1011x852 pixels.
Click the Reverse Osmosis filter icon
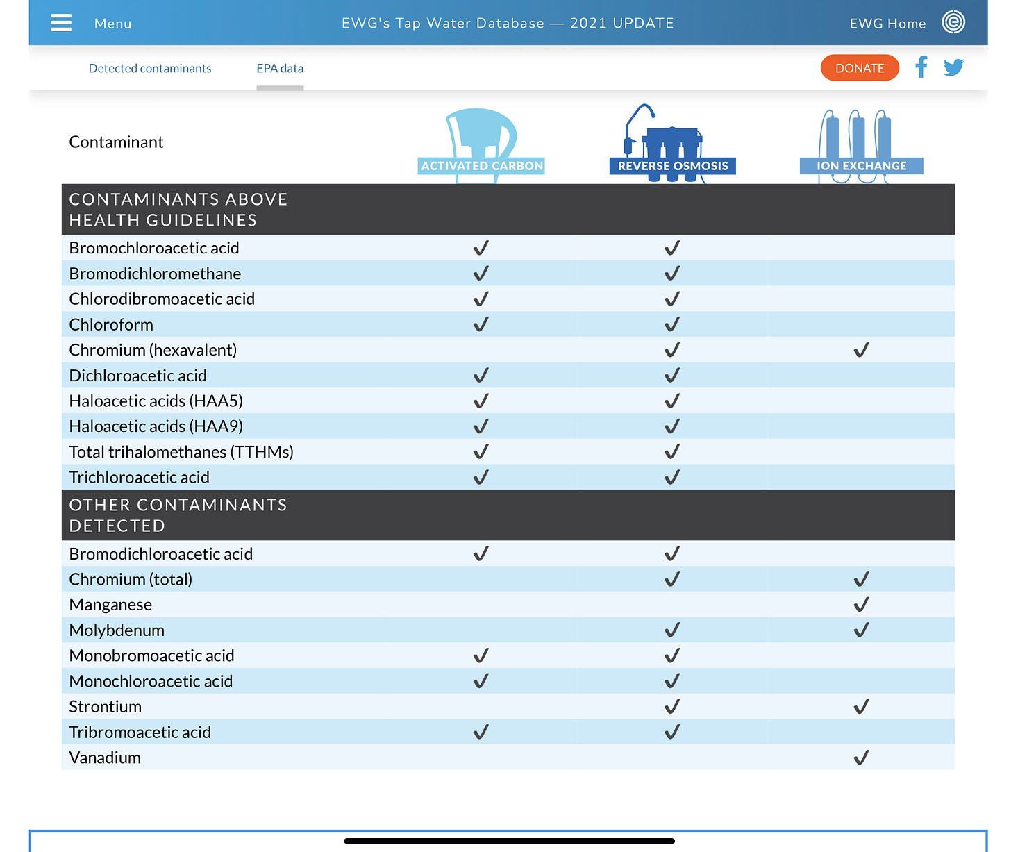coord(672,144)
